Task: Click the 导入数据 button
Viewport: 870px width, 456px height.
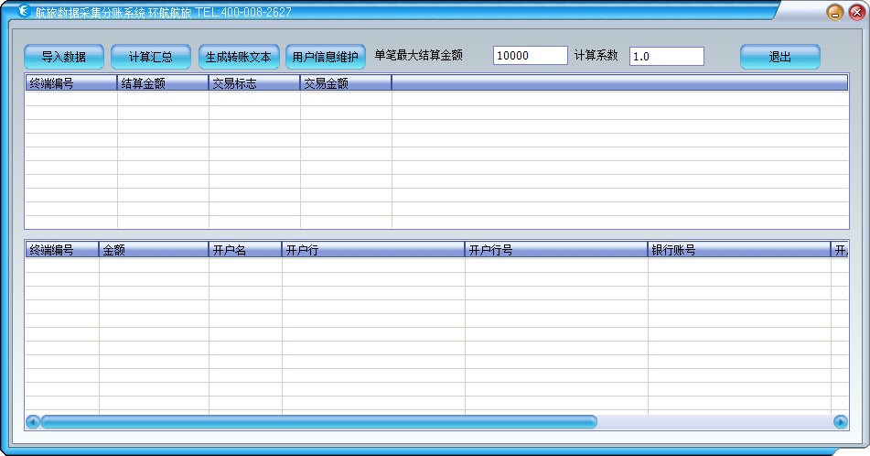Action: pos(64,57)
